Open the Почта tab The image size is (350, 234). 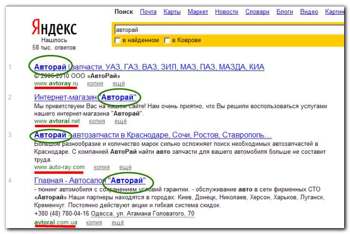click(148, 12)
